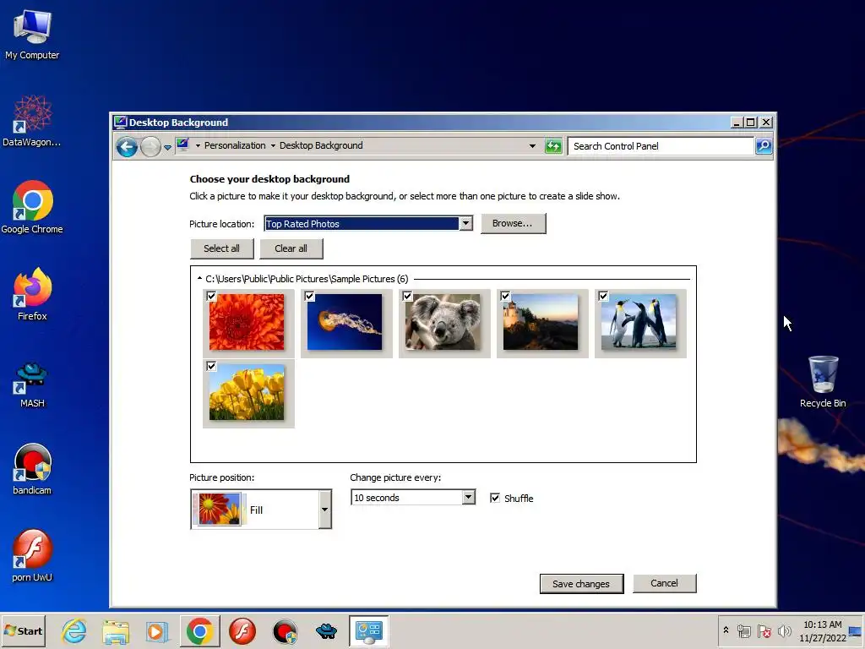Select the penguins thumbnail
Screen dimensions: 865x649
pyautogui.click(x=639, y=322)
